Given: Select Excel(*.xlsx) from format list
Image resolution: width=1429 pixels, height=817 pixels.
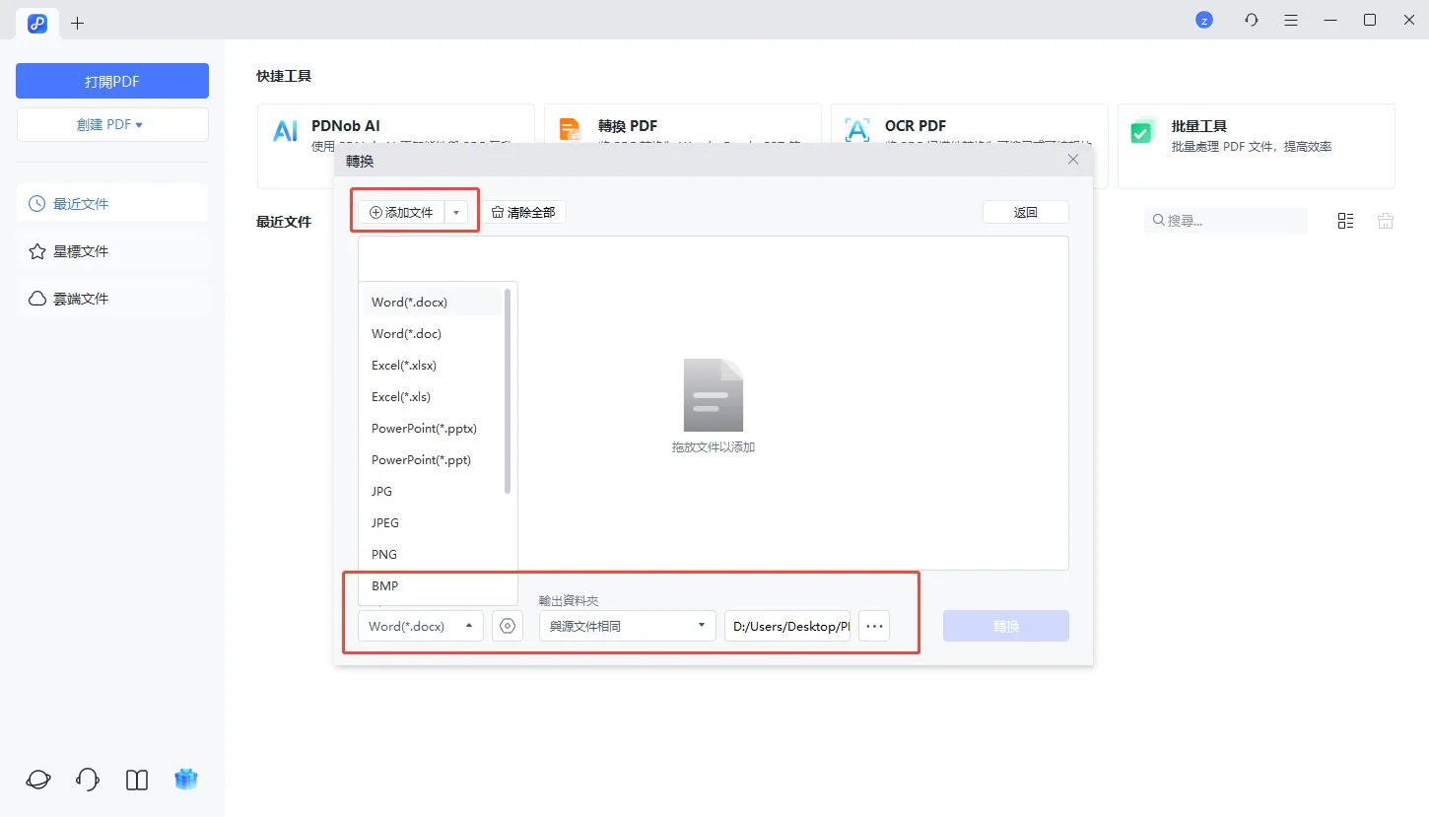Looking at the screenshot, I should pos(404,365).
